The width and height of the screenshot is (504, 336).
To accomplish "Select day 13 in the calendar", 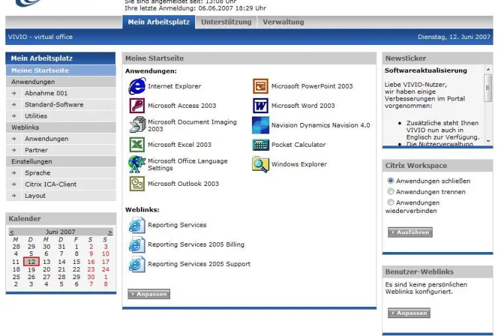I will [46, 262].
